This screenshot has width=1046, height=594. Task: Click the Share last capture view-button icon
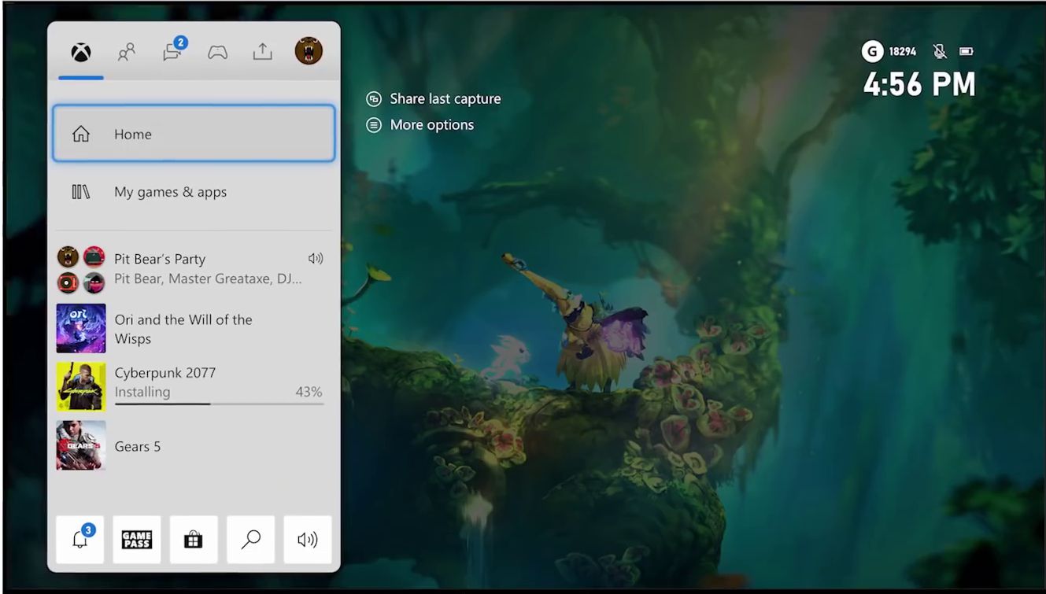click(374, 98)
